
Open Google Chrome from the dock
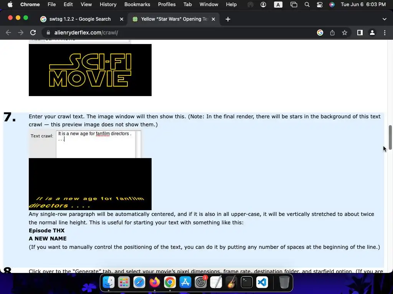pyautogui.click(x=170, y=283)
